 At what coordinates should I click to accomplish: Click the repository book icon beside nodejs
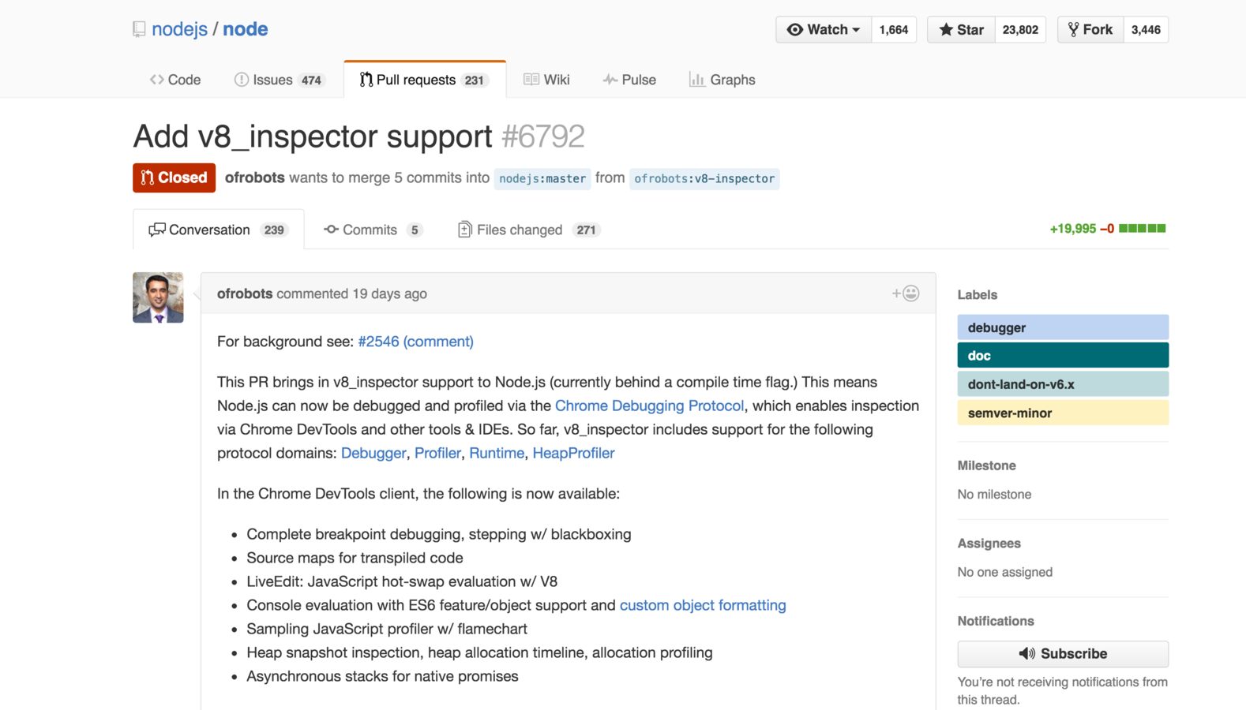coord(139,29)
